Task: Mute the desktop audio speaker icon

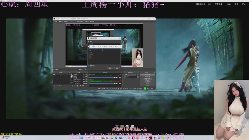Action: tap(117, 83)
